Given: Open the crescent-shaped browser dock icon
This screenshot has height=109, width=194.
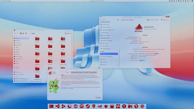Looking at the screenshot, I should [69, 106].
